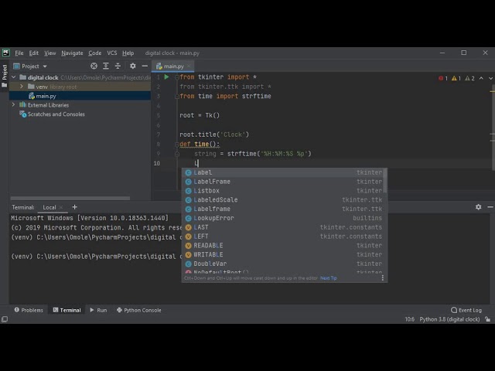The height and width of the screenshot is (371, 495).
Task: Click the Next Tip link in completion popup
Action: tap(328, 278)
